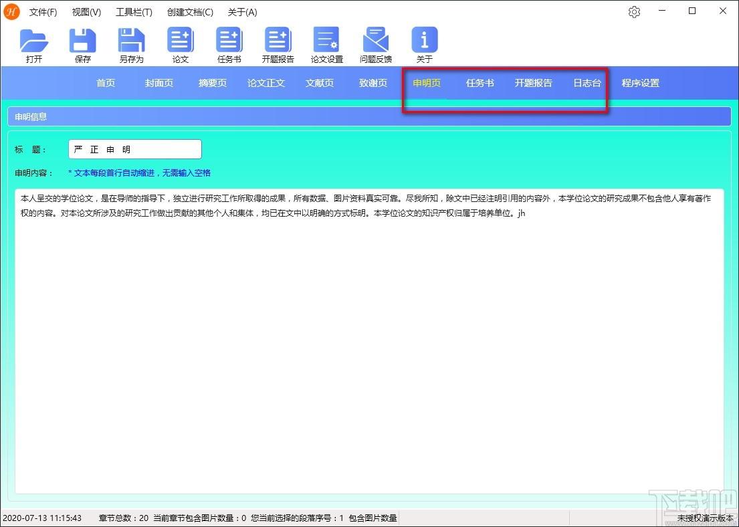This screenshot has height=527, width=739.
Task: Click the 开题报告 toolbar icon
Action: [x=278, y=39]
